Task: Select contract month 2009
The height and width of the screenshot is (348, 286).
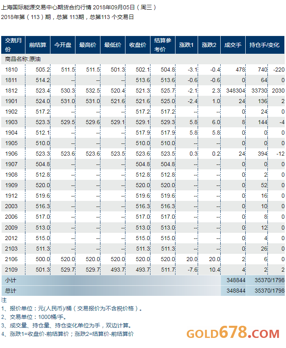Action: tap(11, 228)
